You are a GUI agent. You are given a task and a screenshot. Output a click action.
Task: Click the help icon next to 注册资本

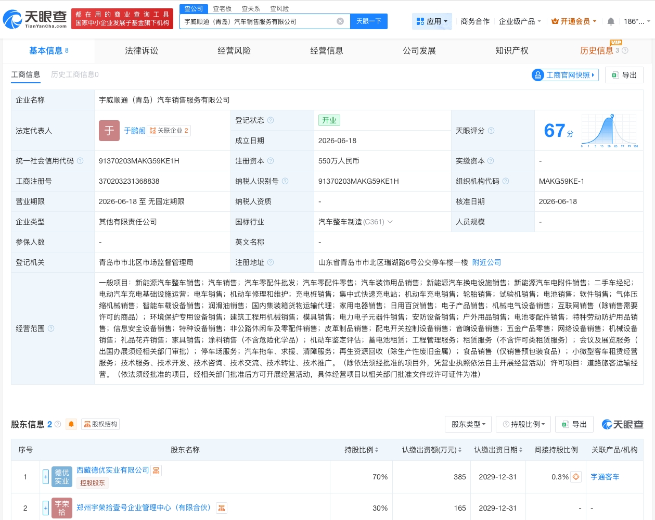pyautogui.click(x=271, y=161)
